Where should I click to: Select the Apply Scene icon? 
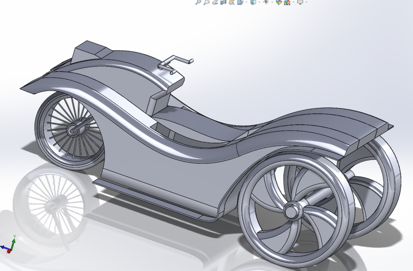tap(287, 3)
